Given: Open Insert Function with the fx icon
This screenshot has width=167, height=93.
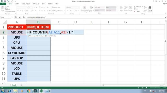Looking at the screenshot, I should tap(24, 17).
